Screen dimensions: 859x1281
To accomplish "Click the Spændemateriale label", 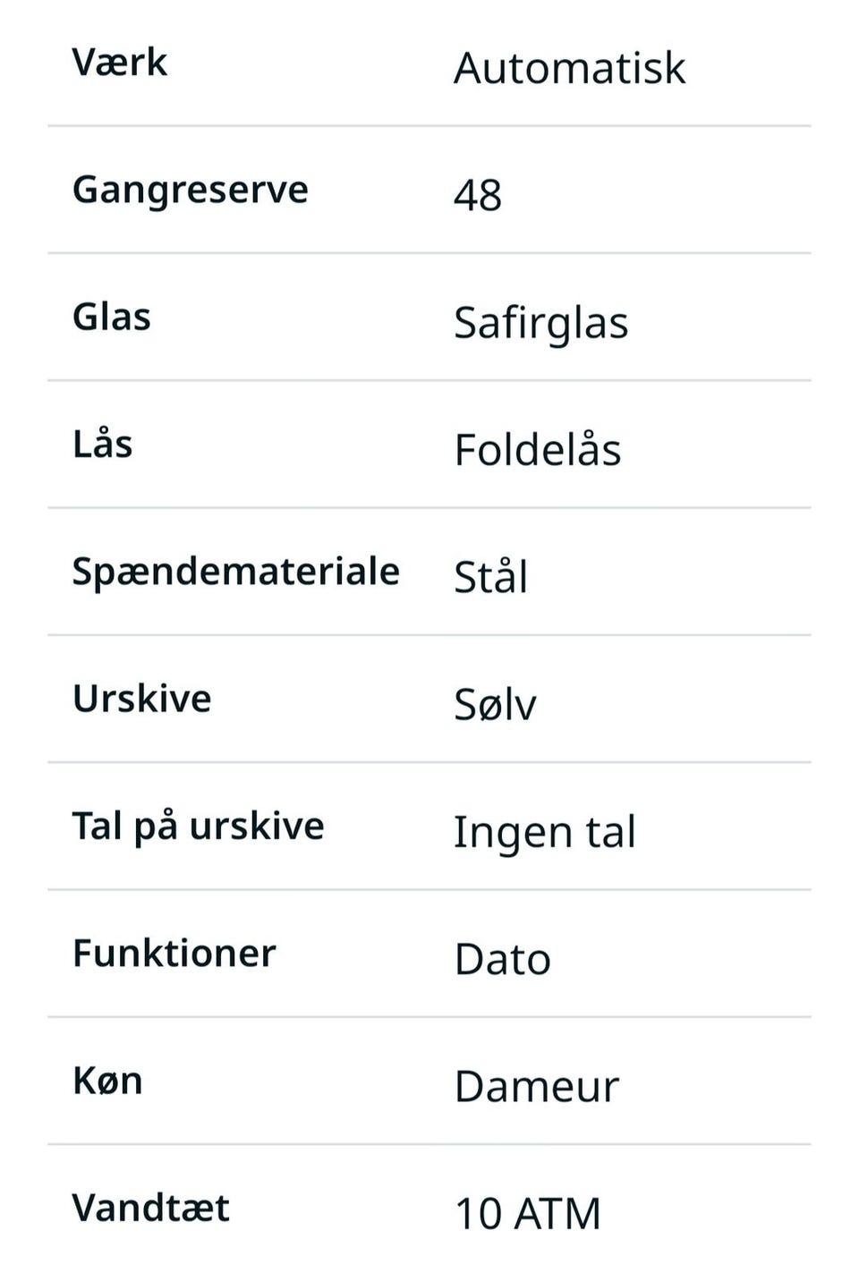I will 235,572.
